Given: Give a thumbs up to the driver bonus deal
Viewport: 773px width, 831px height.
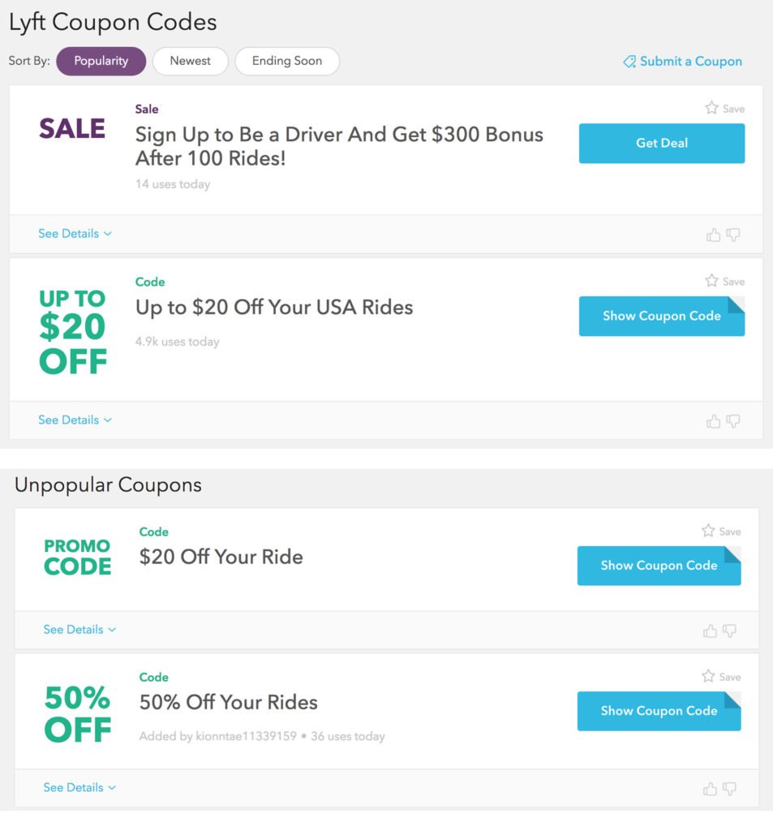Looking at the screenshot, I should coord(713,235).
